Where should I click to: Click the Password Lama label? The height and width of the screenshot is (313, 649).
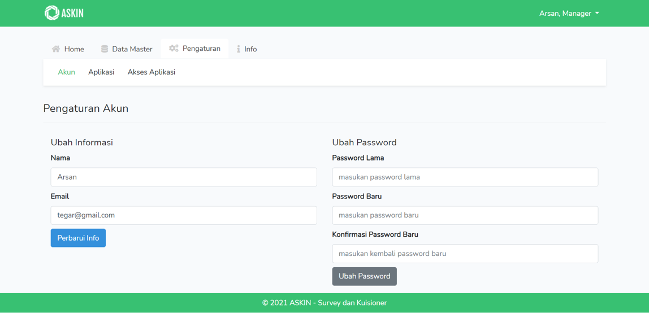(x=358, y=158)
